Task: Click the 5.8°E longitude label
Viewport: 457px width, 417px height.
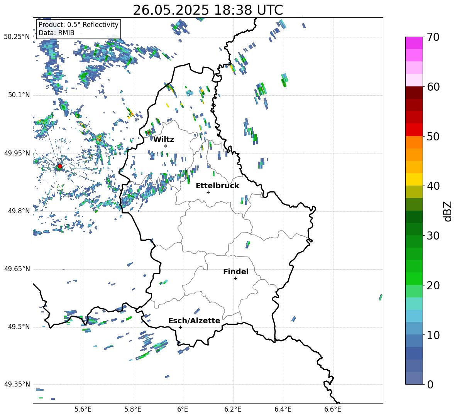Action: pyautogui.click(x=133, y=410)
